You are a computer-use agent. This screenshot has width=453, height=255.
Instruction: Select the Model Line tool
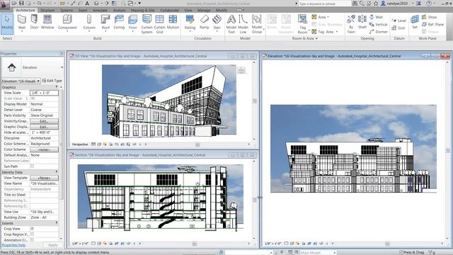coord(243,24)
